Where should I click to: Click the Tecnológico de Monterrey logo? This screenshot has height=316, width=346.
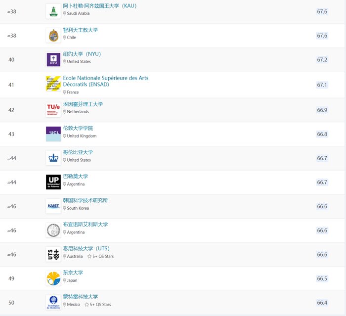(x=53, y=303)
